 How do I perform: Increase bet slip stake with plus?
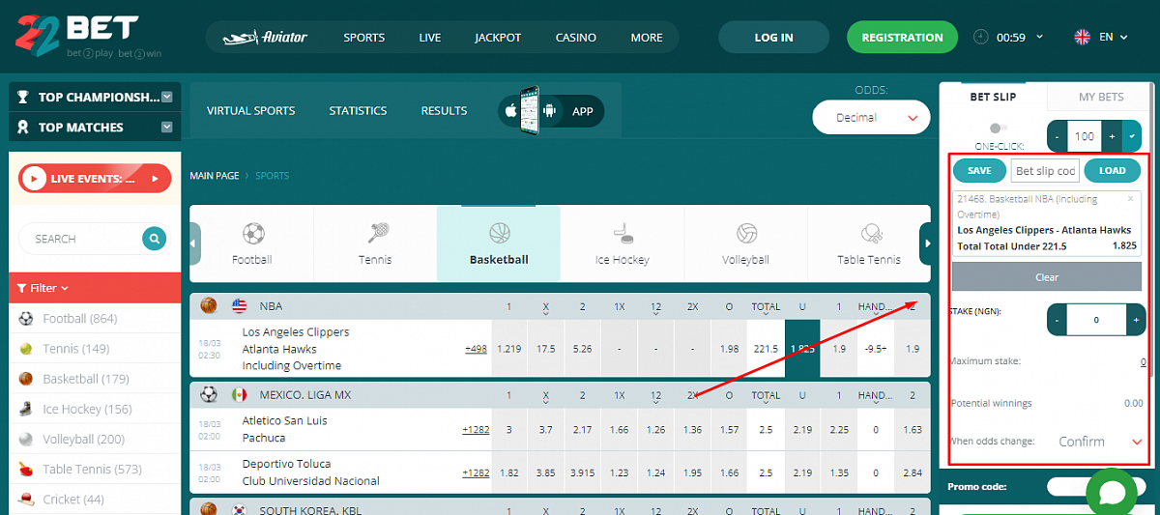1136,319
